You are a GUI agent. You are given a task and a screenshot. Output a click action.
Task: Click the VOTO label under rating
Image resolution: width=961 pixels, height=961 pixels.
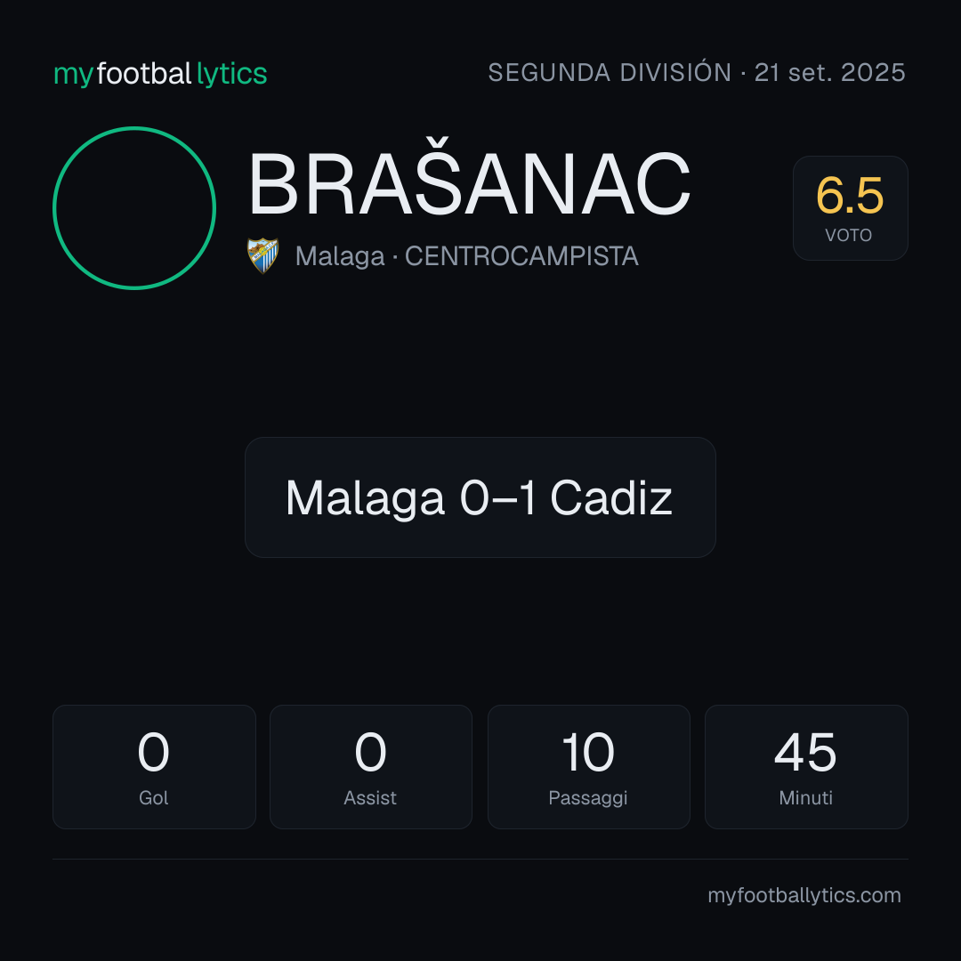click(x=848, y=235)
